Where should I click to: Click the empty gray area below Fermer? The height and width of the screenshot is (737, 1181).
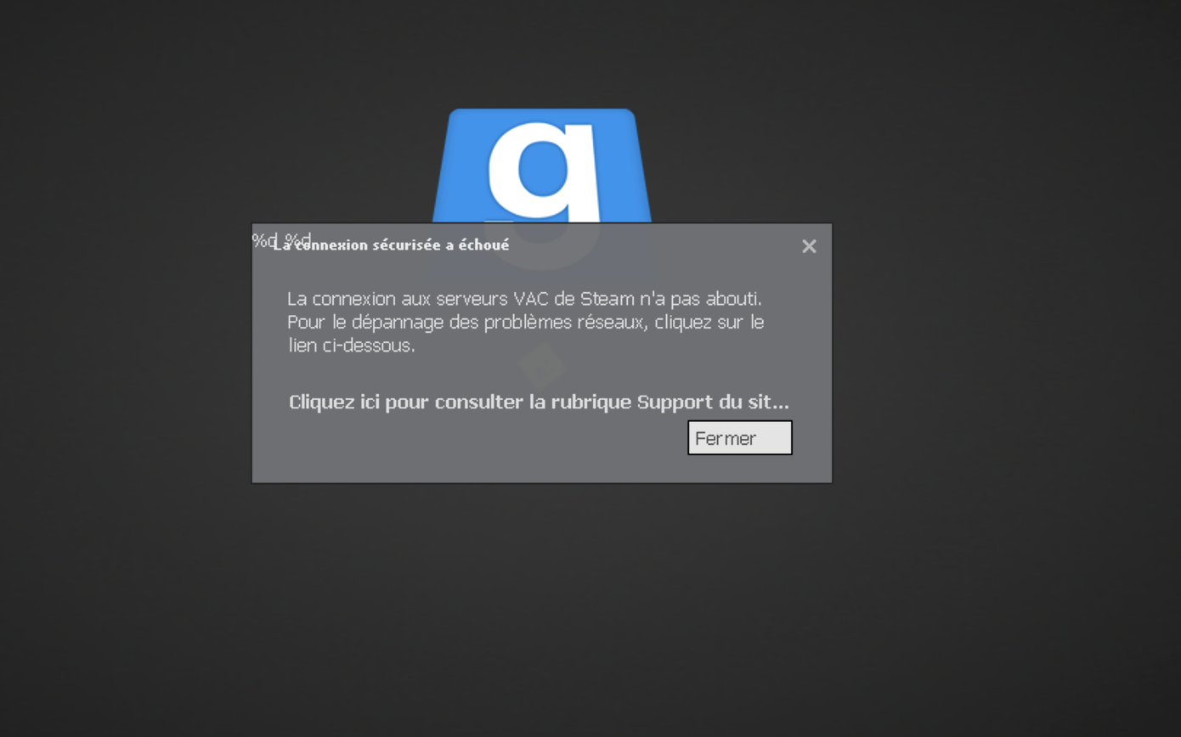pyautogui.click(x=739, y=469)
